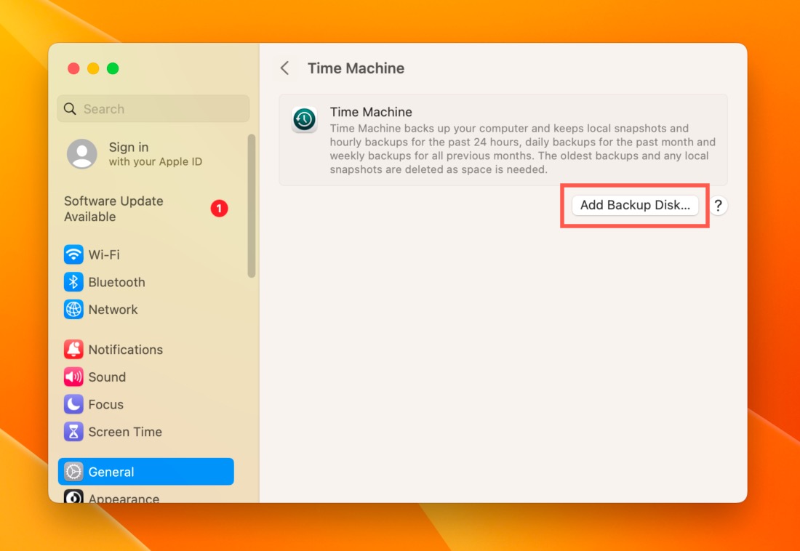
Task: Select Network label in sidebar
Action: 113,310
